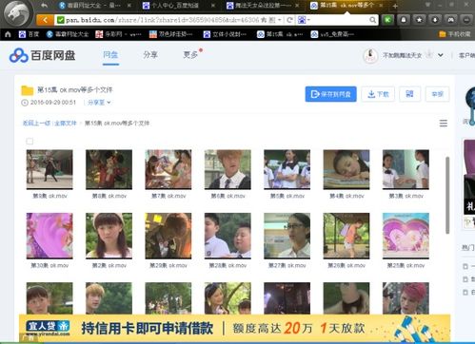Viewport: 475px width, 344px height.
Task: Reload page with the refresh icon
Action: pos(289,20)
